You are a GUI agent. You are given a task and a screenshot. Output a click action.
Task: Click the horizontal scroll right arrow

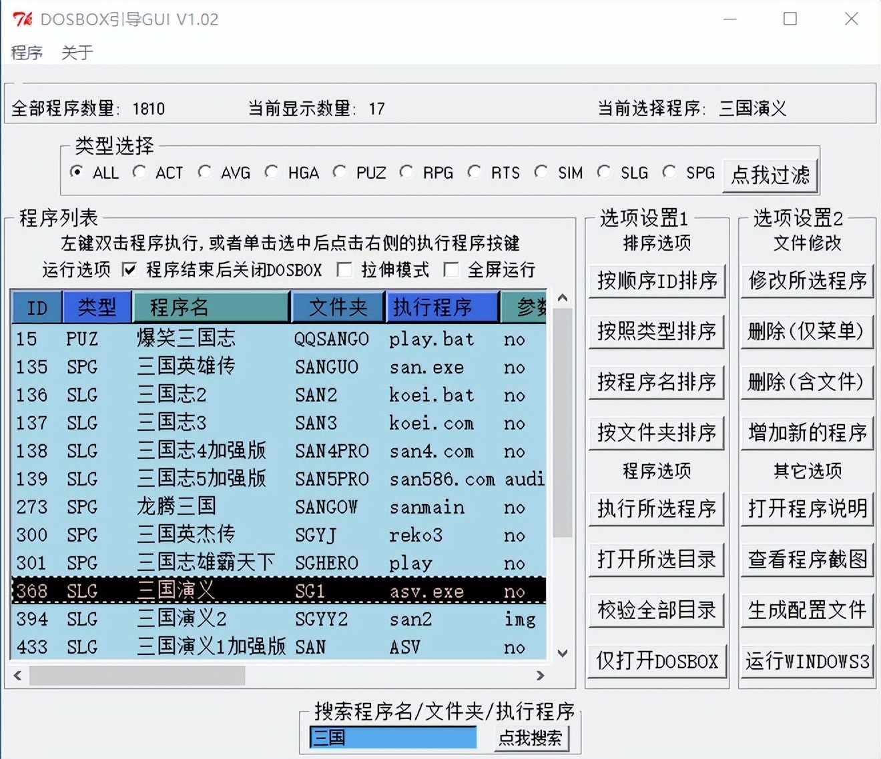point(540,676)
